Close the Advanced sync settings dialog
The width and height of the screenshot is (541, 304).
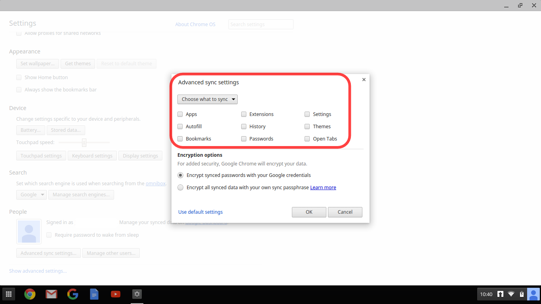(364, 80)
